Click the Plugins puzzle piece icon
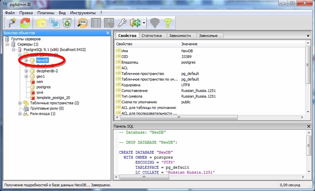Screen dimensions: 315x191 (136, 23)
